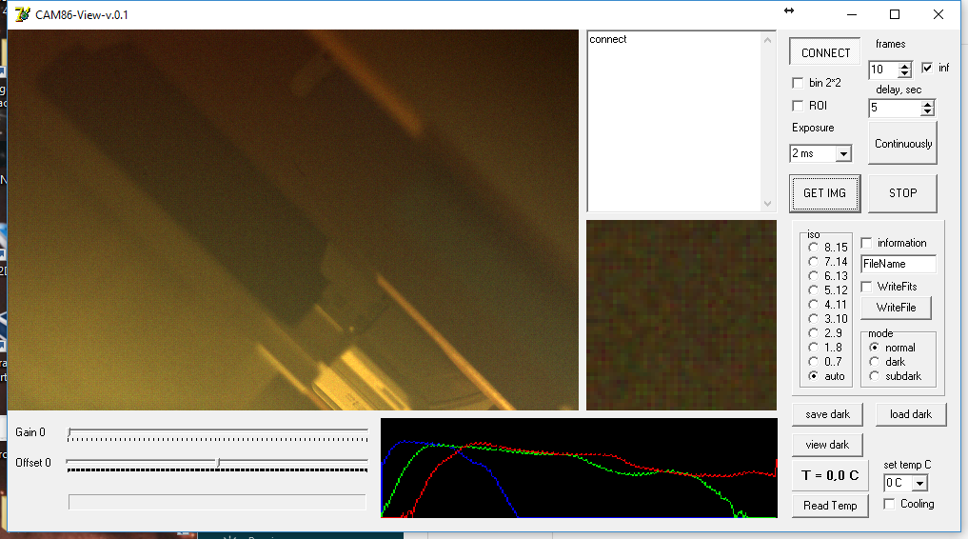Click the save dark button
The height and width of the screenshot is (539, 968).
827,414
